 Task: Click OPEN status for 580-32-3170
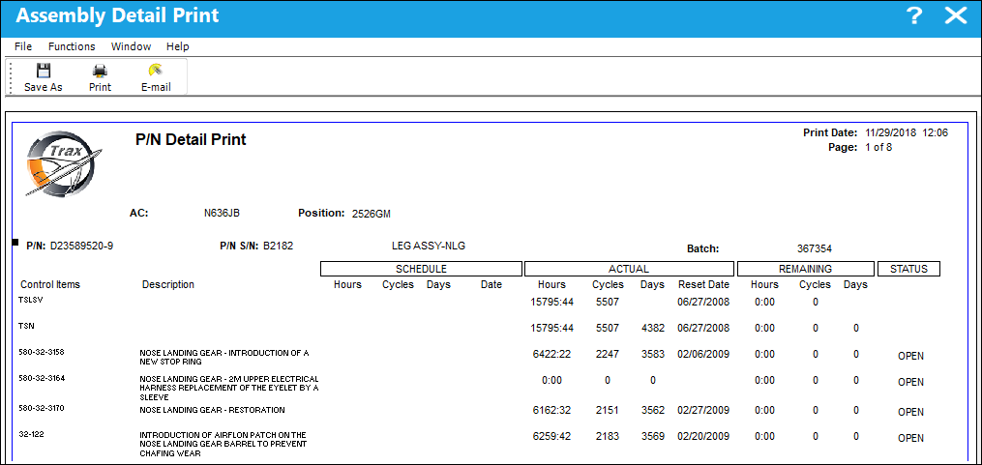coord(910,412)
